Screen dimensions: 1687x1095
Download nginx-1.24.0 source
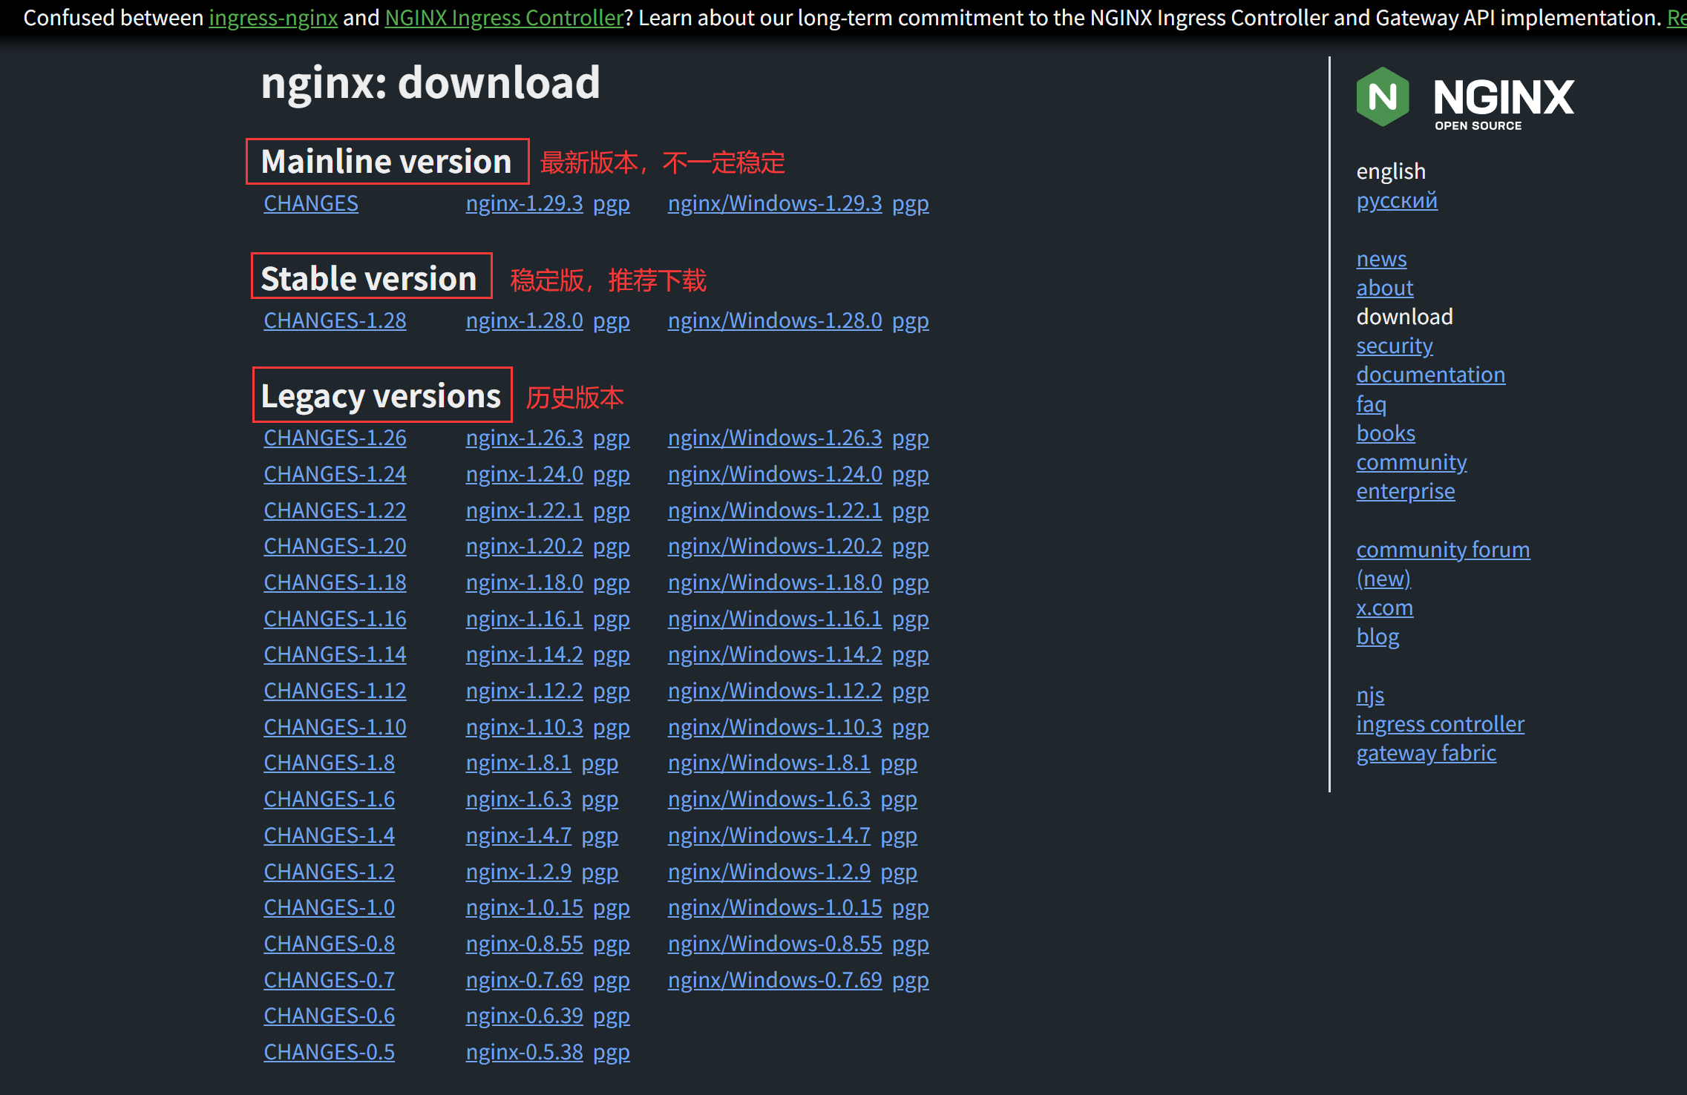pos(524,474)
